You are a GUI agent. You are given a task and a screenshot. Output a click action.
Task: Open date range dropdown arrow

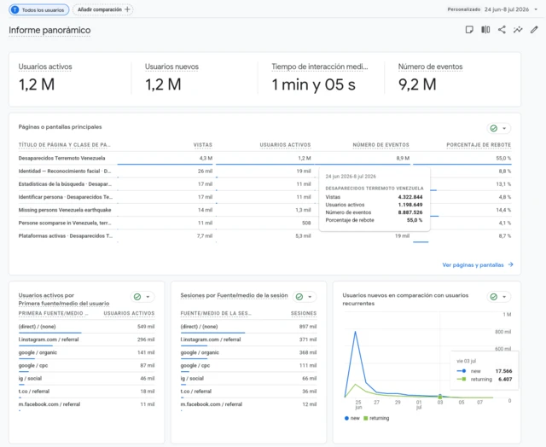click(536, 9)
